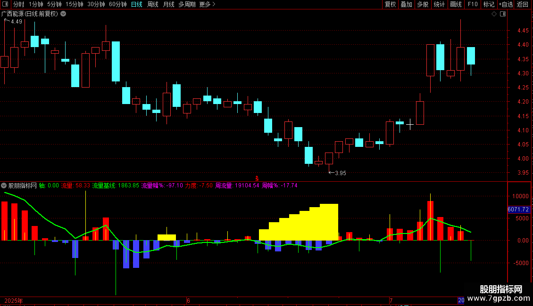The image size is (533, 306).
Task: Click the 标记 mark button
Action: [x=489, y=4]
